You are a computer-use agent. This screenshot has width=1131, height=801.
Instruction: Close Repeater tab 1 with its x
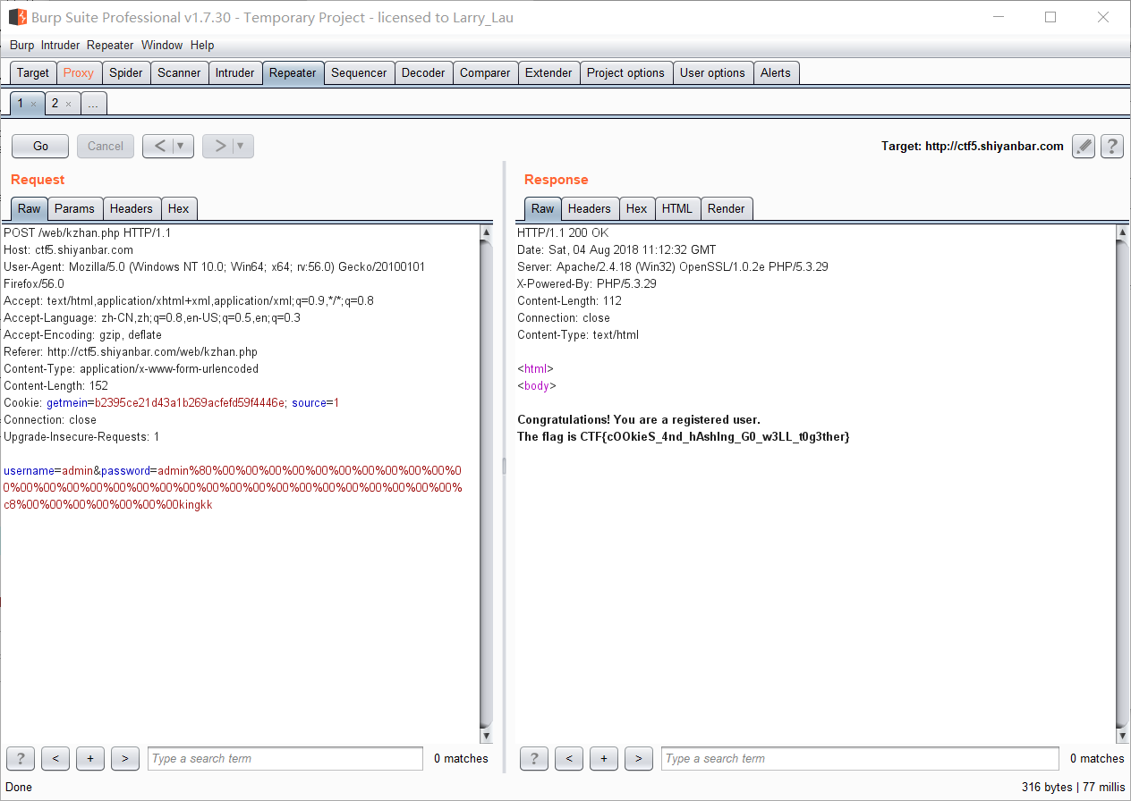point(34,104)
